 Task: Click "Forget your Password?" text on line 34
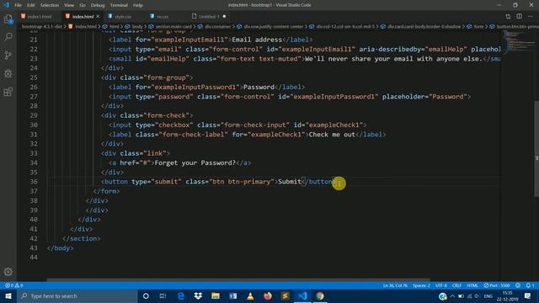pos(195,162)
